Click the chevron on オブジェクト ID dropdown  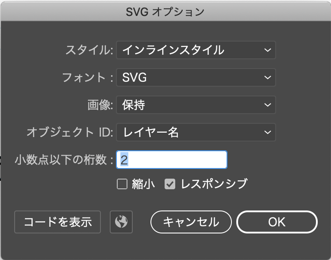tap(267, 132)
